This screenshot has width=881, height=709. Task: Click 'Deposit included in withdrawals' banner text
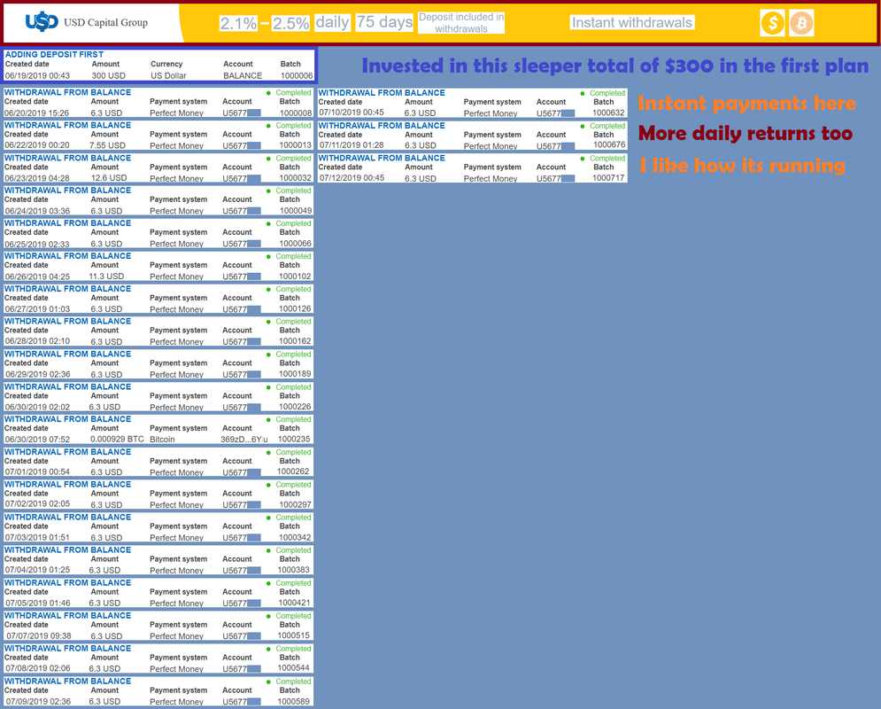[x=461, y=23]
